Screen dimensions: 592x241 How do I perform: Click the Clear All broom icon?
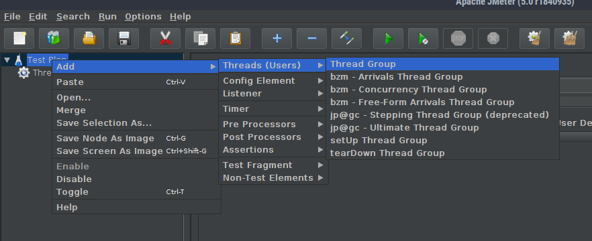[x=569, y=38]
